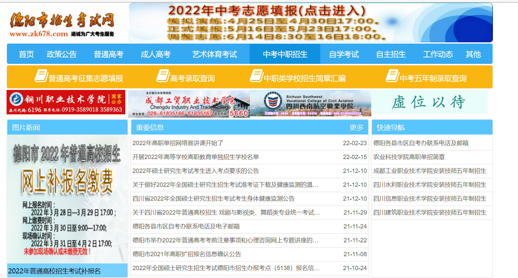518x278 pixels.
Task: Click the 重要信息 panel heading
Action: [150, 128]
